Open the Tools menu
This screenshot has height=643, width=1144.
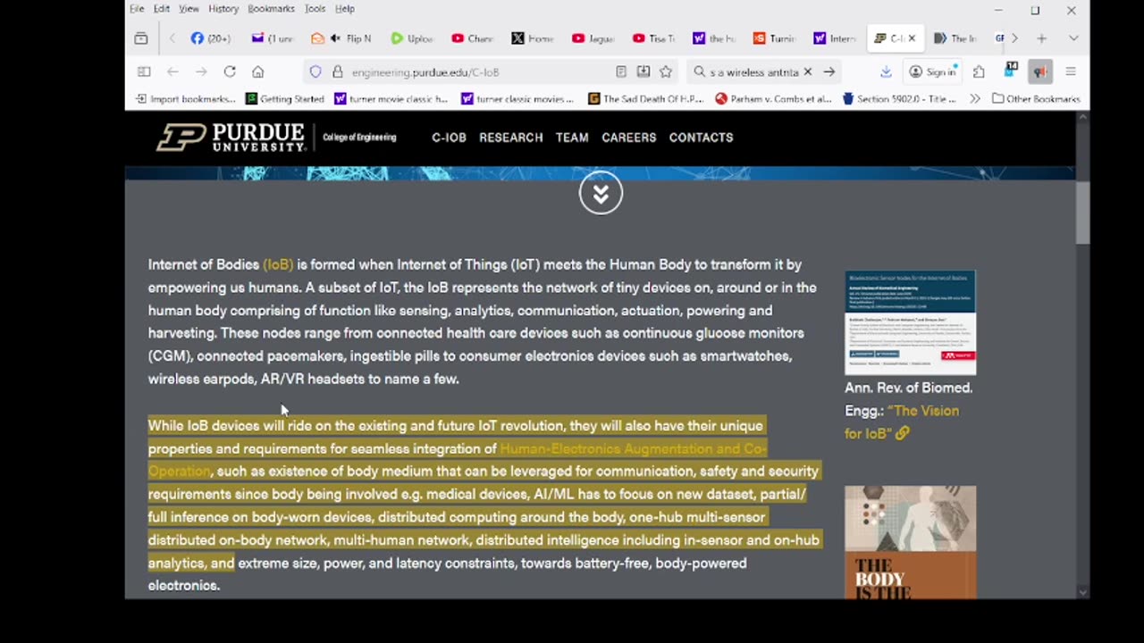coord(315,9)
